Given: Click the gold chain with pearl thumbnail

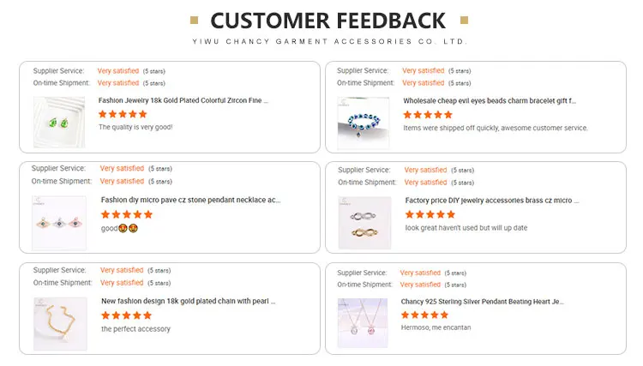Looking at the screenshot, I should click(59, 323).
